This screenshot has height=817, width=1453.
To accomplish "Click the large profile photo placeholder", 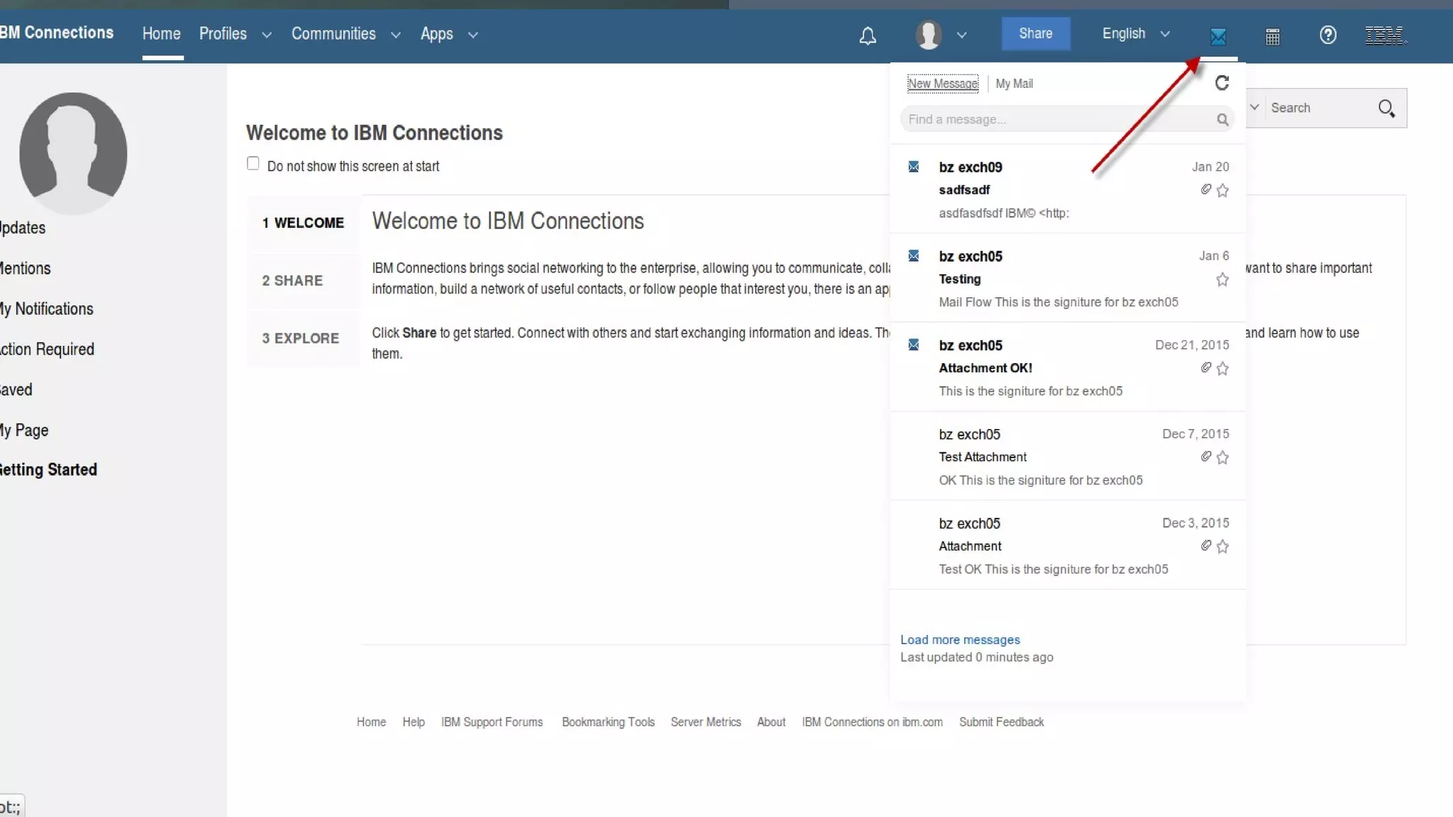I will (73, 152).
